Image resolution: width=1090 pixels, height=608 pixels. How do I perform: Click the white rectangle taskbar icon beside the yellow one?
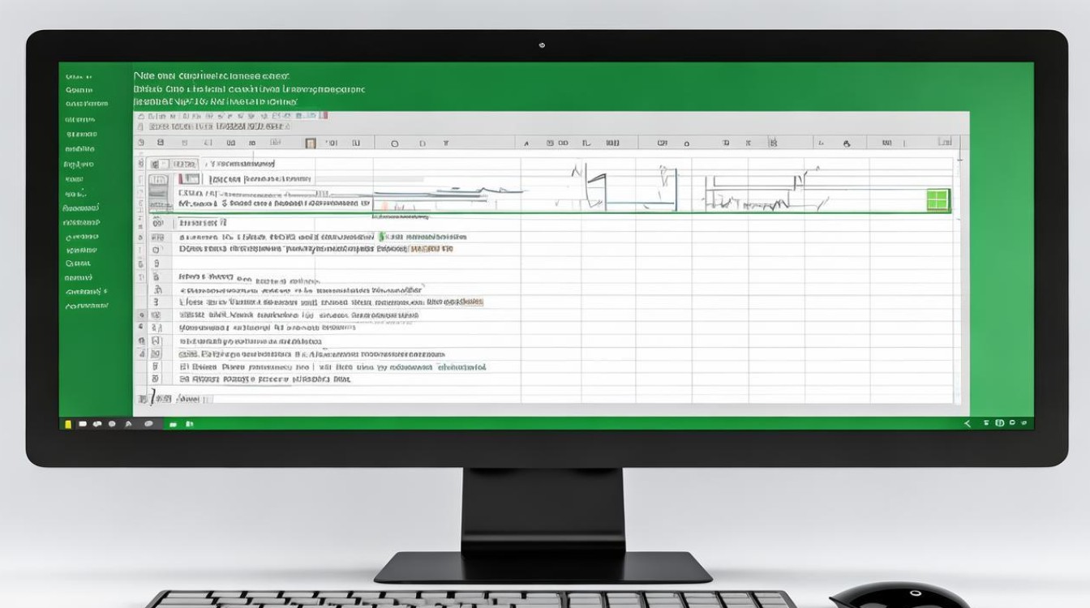(82, 423)
